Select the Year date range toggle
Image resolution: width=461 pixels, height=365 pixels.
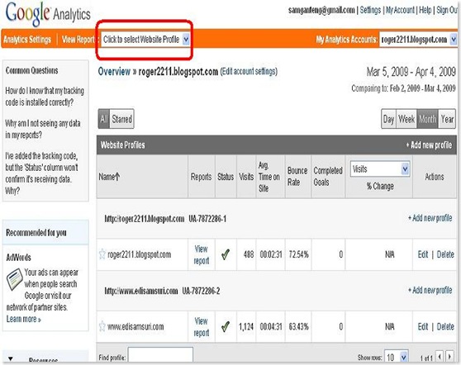tap(447, 119)
